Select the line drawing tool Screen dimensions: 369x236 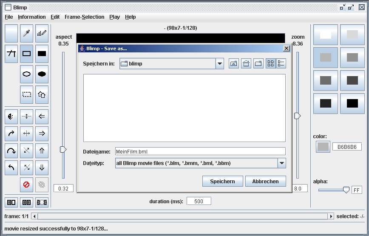tap(11, 54)
